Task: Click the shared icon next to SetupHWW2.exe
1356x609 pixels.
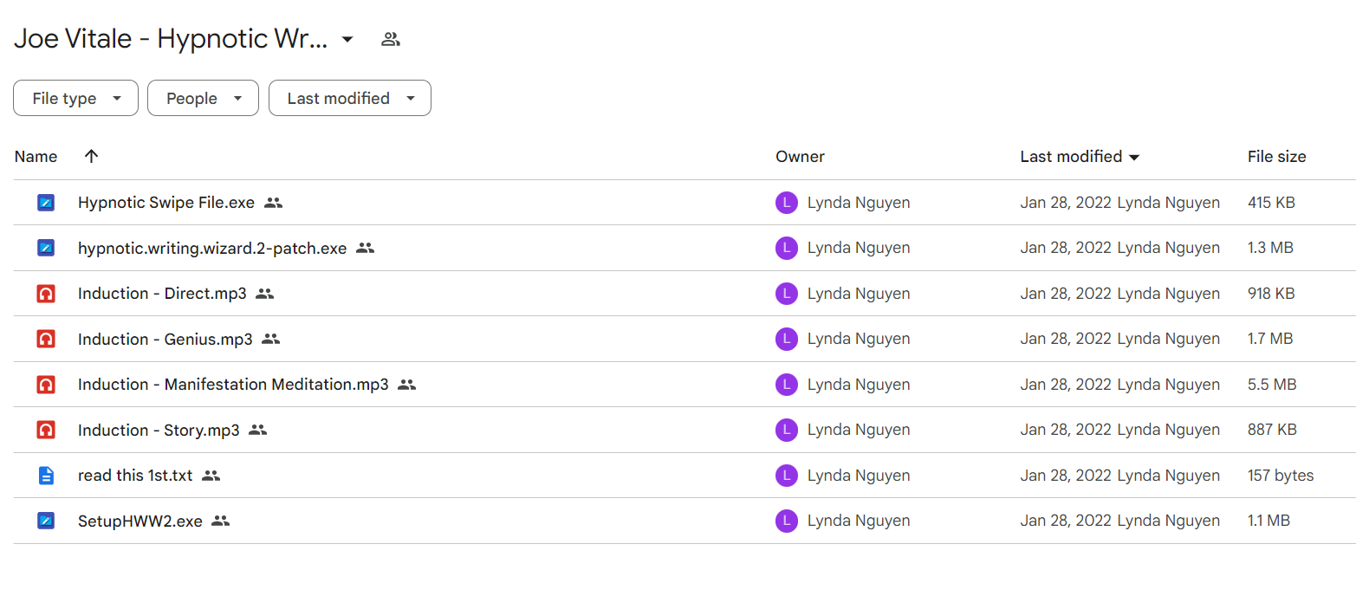Action: tap(221, 521)
